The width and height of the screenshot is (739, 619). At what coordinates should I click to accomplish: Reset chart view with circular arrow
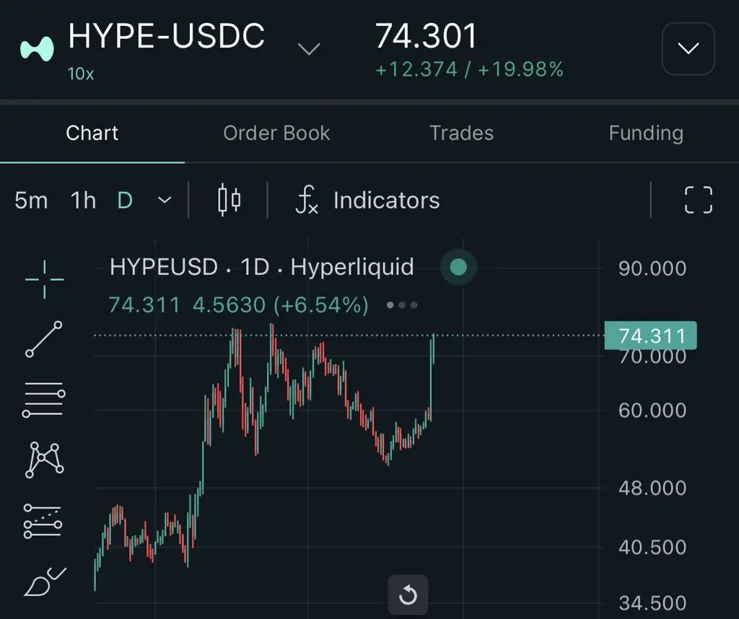[x=408, y=594]
